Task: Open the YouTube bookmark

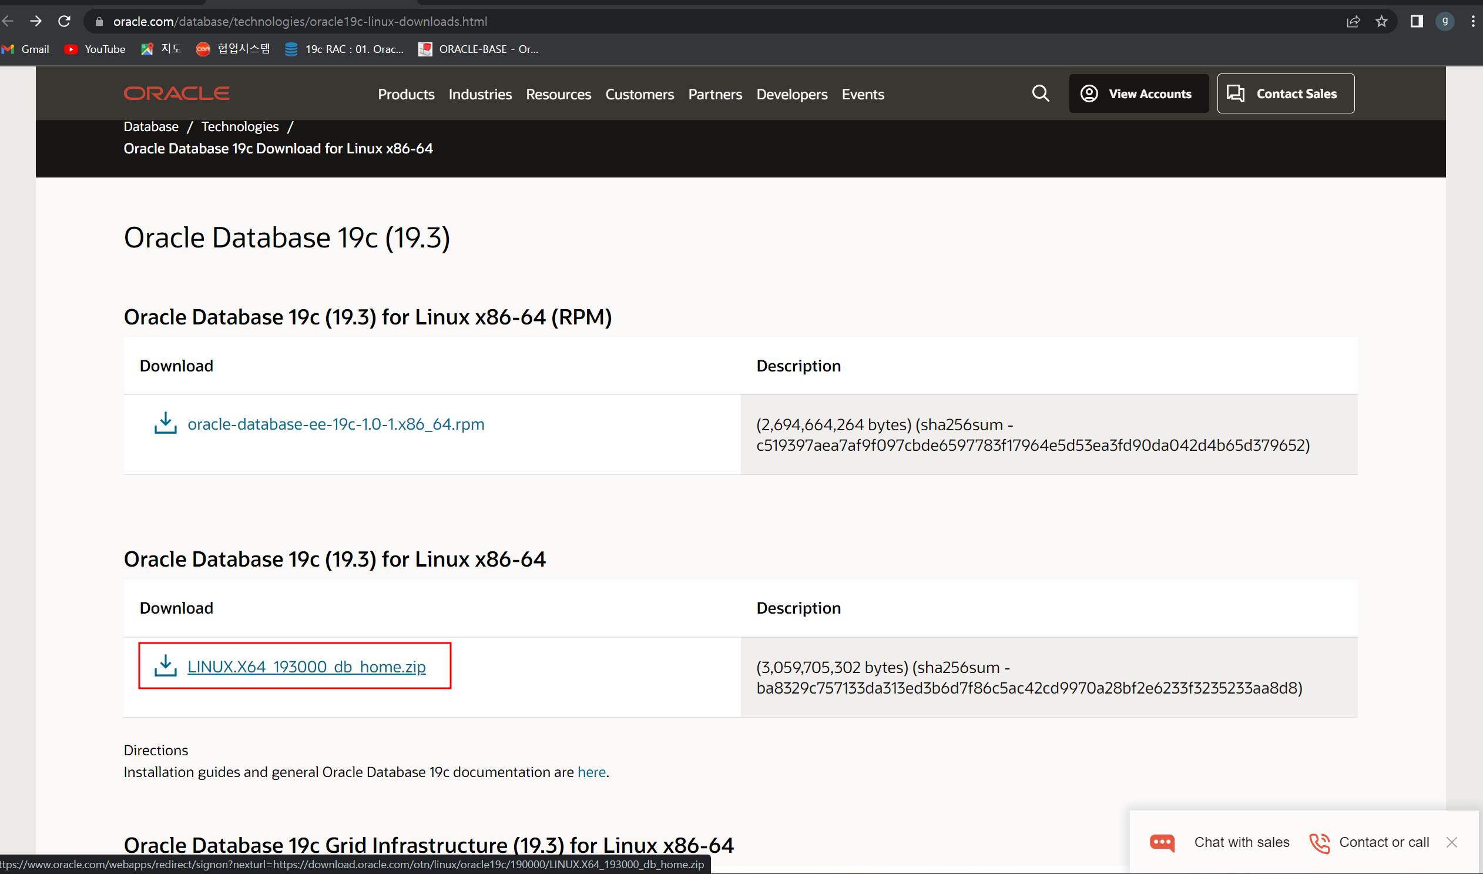Action: [x=95, y=49]
